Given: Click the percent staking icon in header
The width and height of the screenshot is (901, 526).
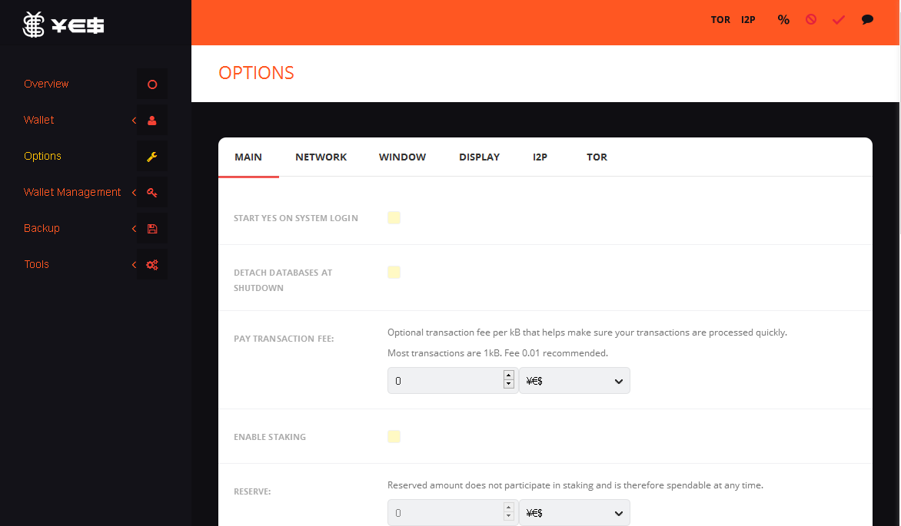Looking at the screenshot, I should tap(783, 19).
